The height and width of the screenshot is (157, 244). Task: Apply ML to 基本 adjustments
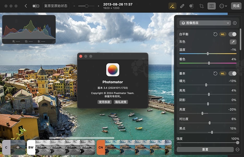pos(223,74)
